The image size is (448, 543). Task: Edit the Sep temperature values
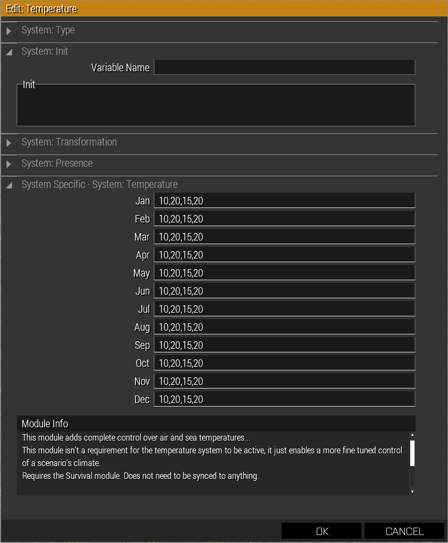click(284, 345)
